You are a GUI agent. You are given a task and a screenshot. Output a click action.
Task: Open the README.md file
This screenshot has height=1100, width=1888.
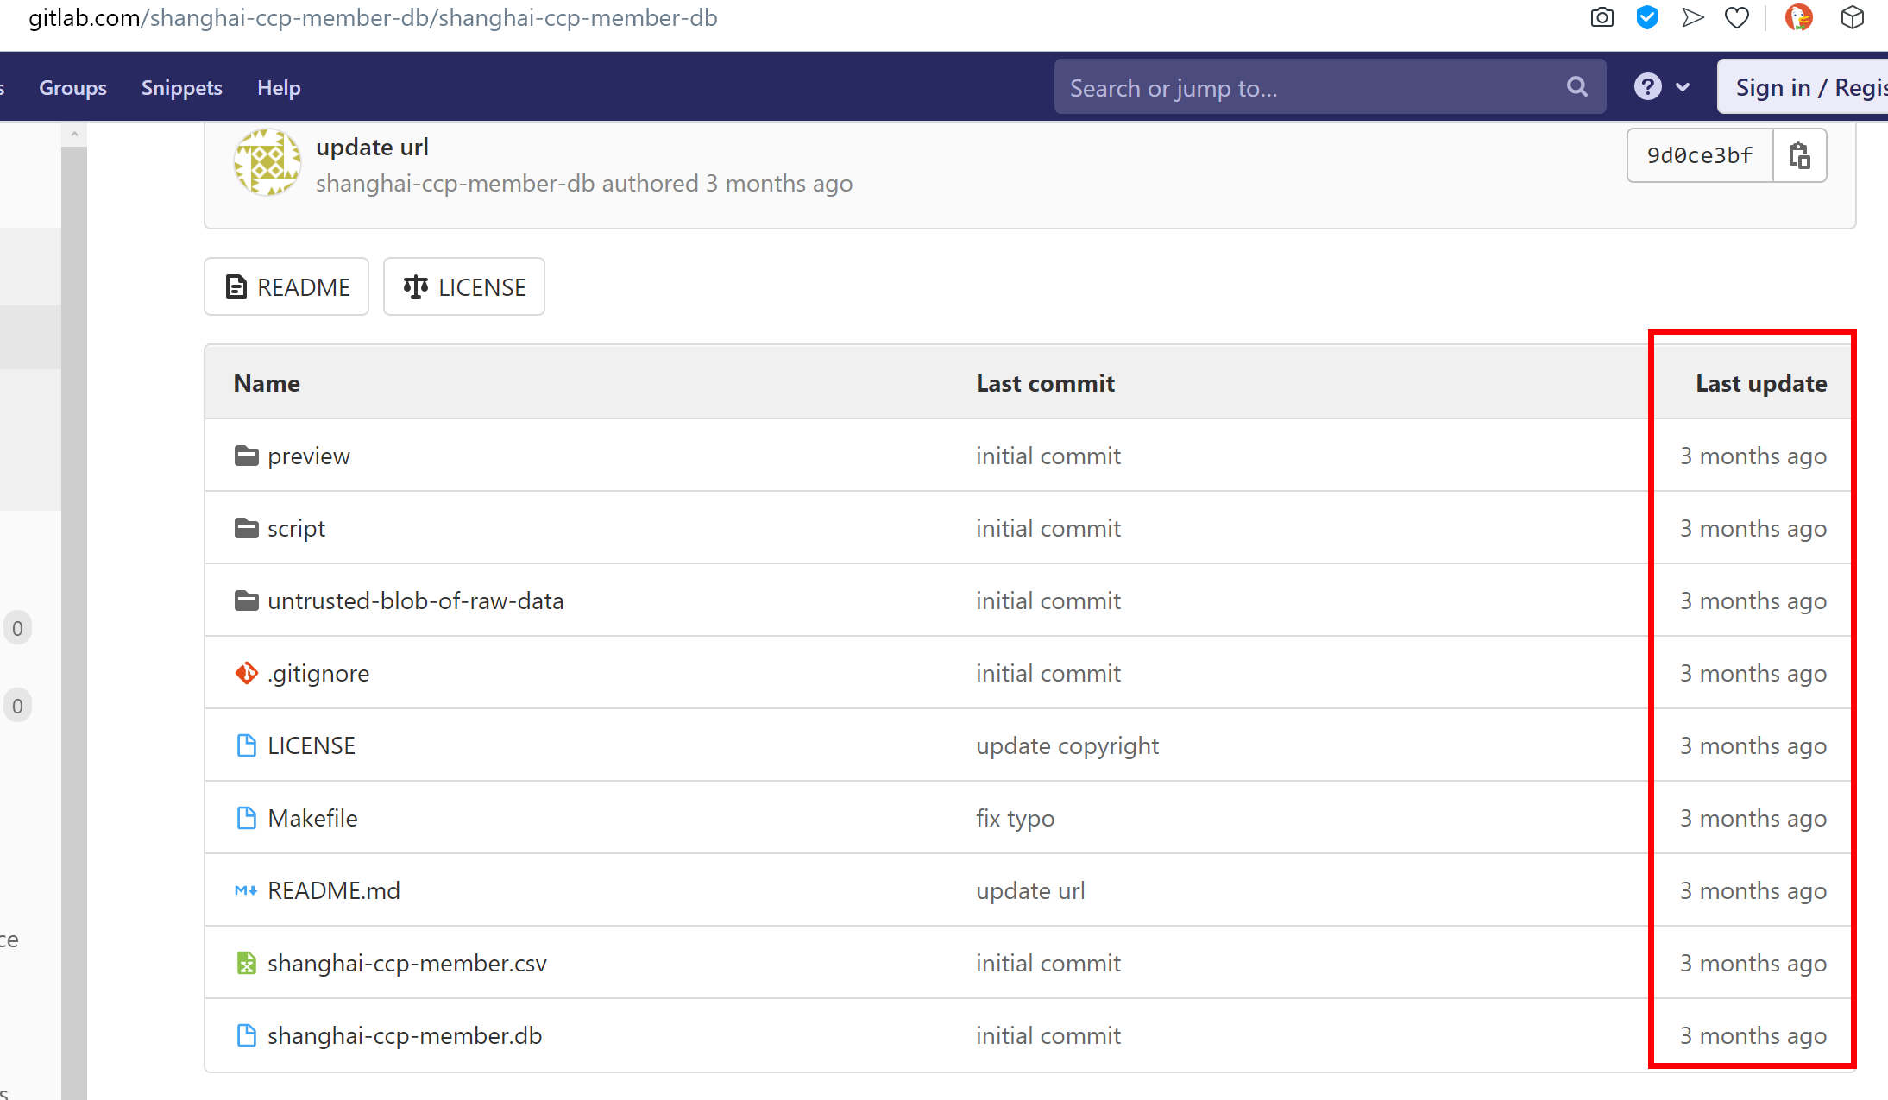334,890
